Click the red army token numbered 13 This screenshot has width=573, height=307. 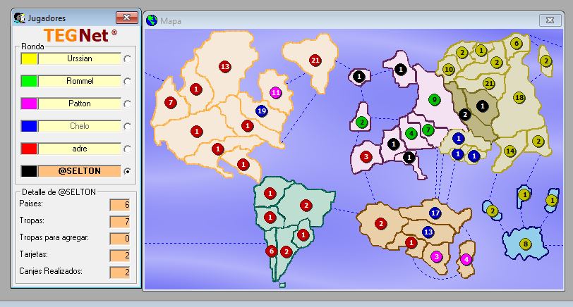point(224,66)
